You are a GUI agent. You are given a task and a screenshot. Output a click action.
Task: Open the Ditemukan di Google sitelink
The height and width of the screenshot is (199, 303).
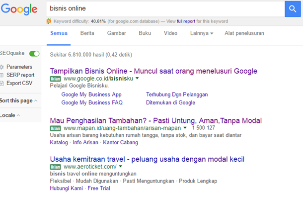(171, 102)
